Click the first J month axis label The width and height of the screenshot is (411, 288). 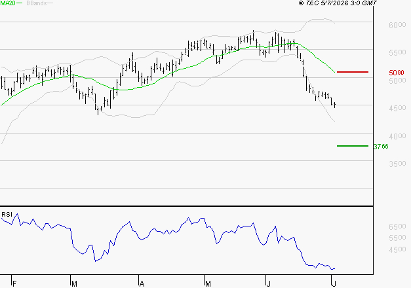[x=268, y=284]
